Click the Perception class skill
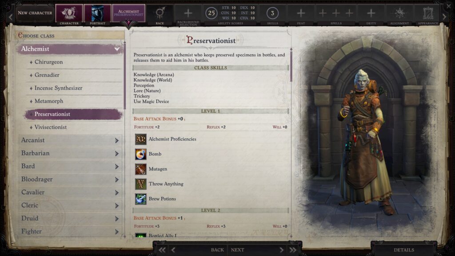Viewport: 455px width, 256px height. pos(144,85)
